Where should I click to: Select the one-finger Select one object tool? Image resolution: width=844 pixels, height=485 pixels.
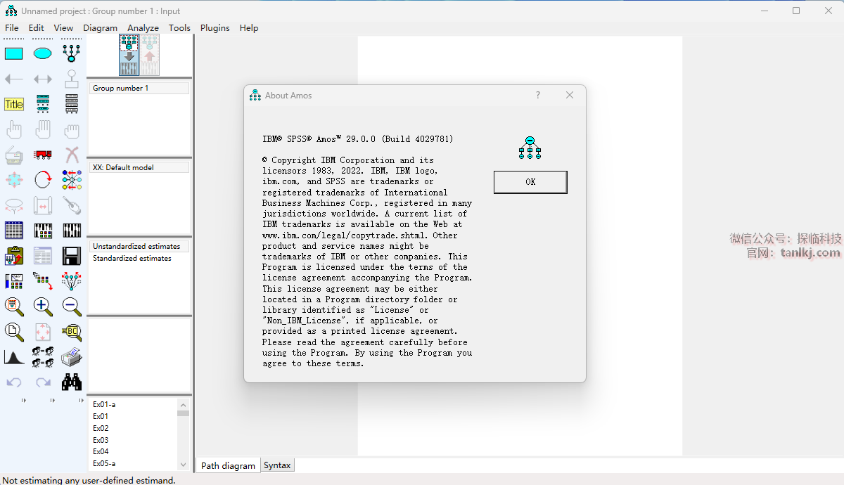[x=14, y=129]
